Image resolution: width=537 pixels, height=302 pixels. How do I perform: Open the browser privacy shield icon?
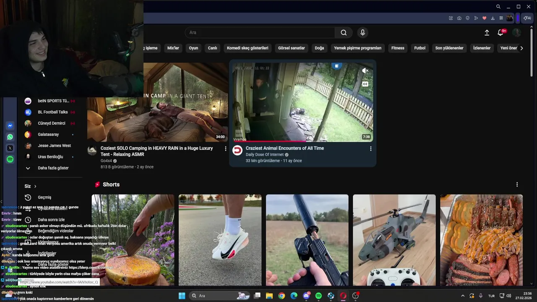(467, 18)
